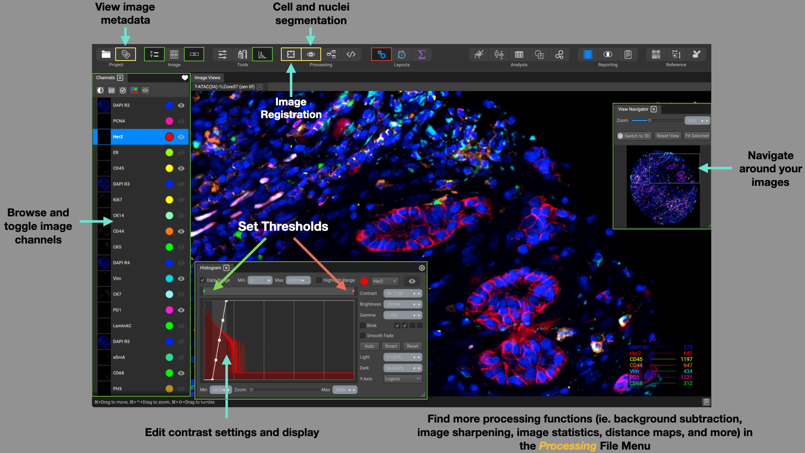Toggle the Data Range checkbox
805x453 pixels.
[x=203, y=280]
